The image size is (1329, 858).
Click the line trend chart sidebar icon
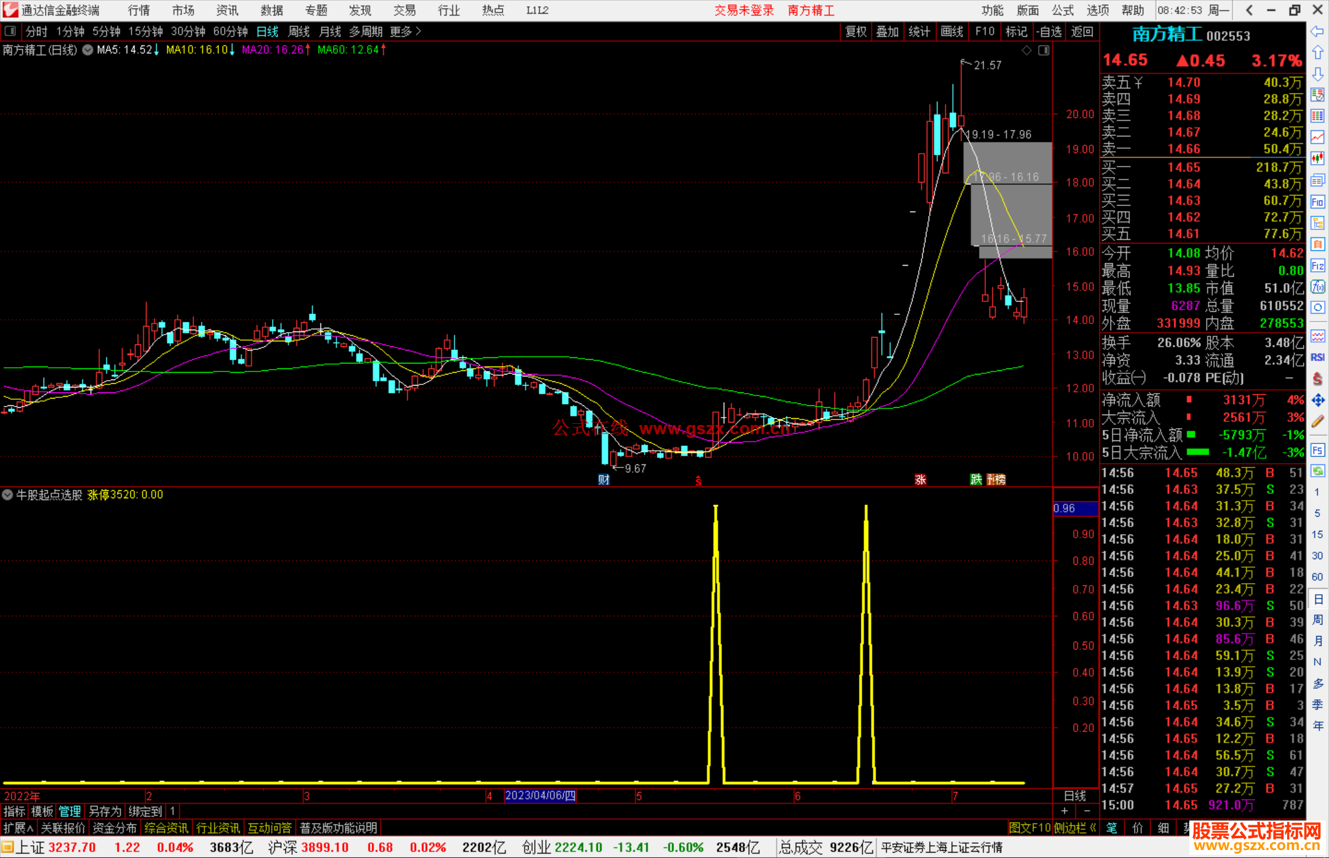(1317, 137)
